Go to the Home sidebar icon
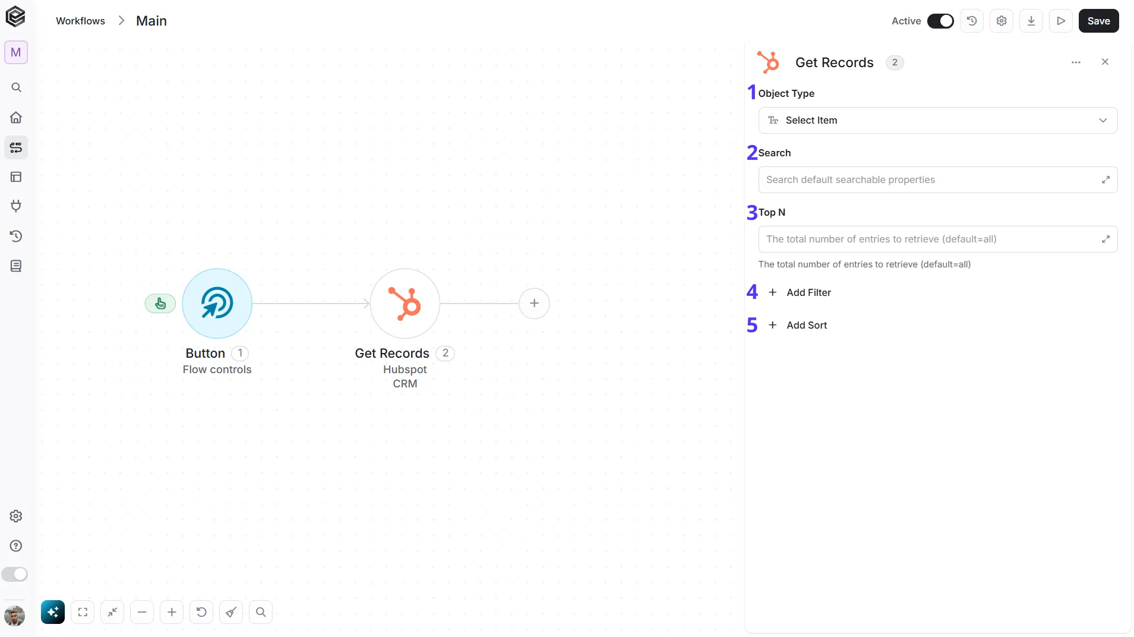This screenshot has height=637, width=1134. [16, 117]
